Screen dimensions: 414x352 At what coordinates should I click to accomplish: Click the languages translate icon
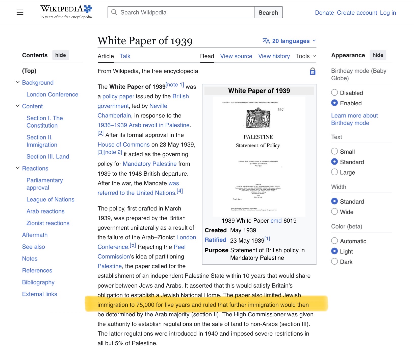pos(266,41)
